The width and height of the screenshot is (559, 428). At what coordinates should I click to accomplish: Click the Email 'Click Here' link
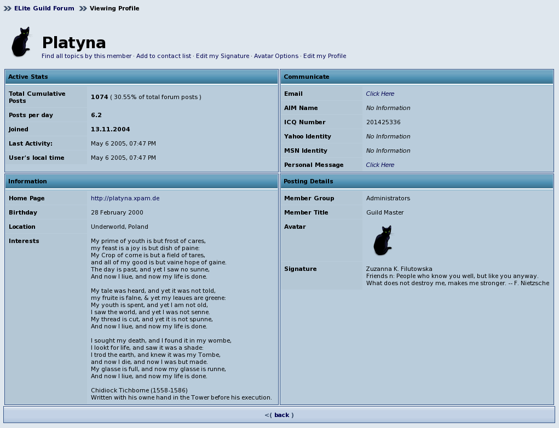[x=380, y=94]
